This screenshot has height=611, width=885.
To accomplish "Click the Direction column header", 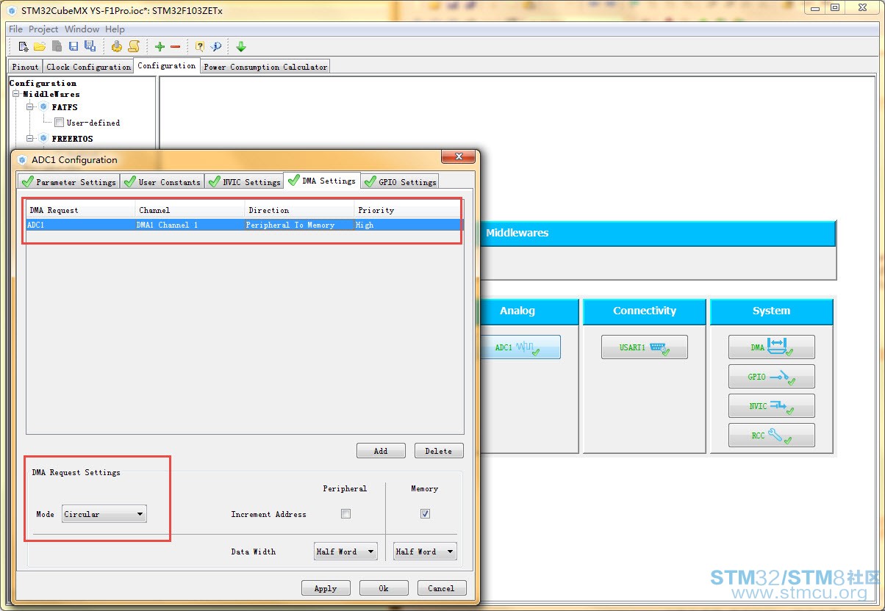I will [299, 210].
